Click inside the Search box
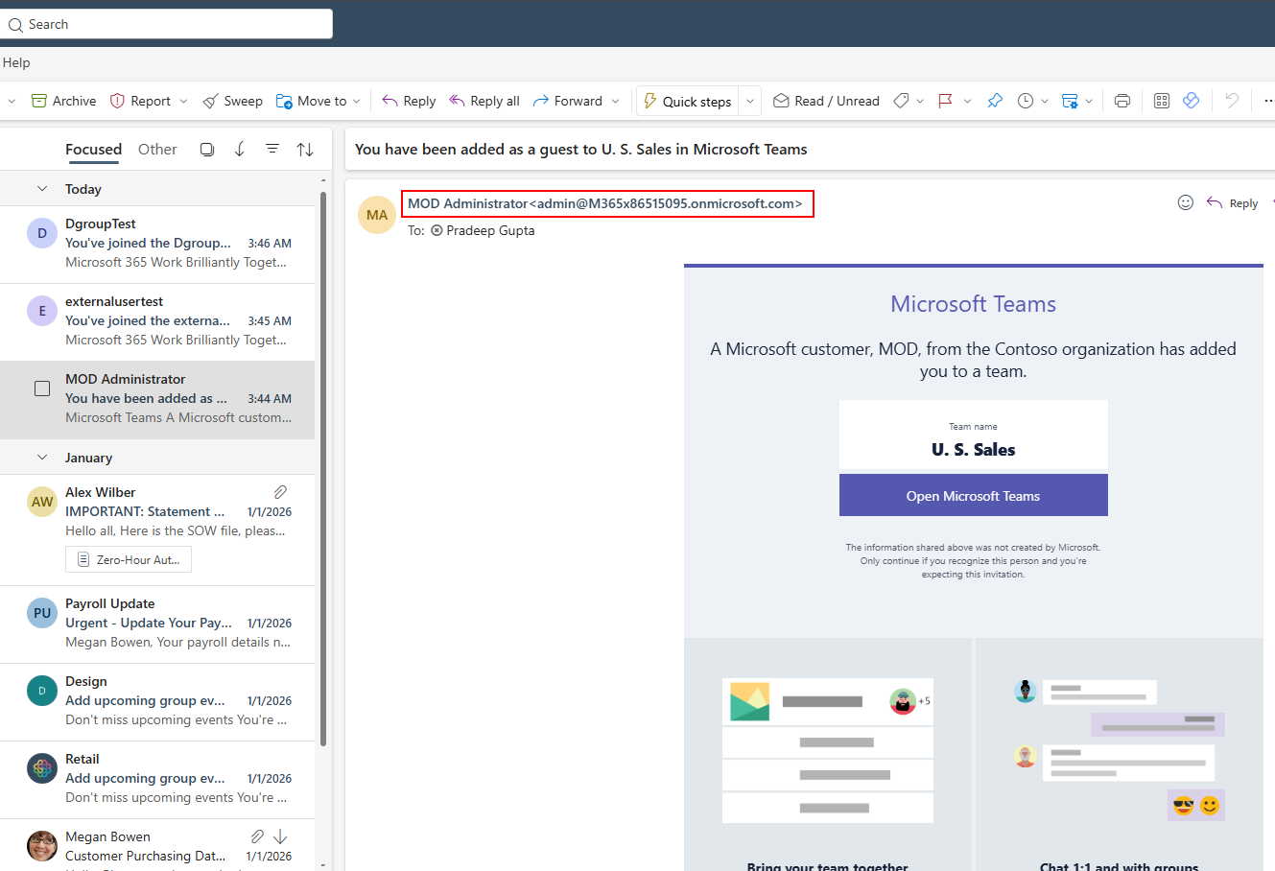This screenshot has height=871, width=1275. click(167, 24)
